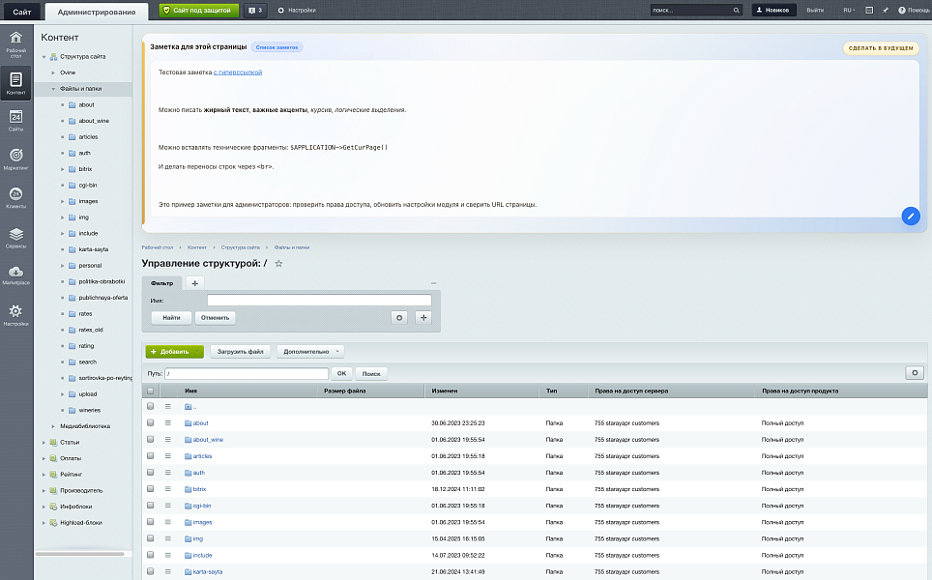Open the Дополнительно dropdown
The width and height of the screenshot is (932, 580).
(x=310, y=351)
